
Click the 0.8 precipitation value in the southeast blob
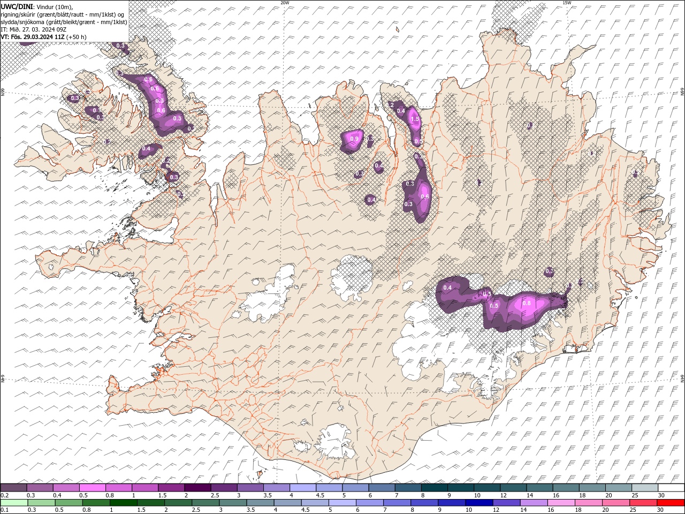526,303
